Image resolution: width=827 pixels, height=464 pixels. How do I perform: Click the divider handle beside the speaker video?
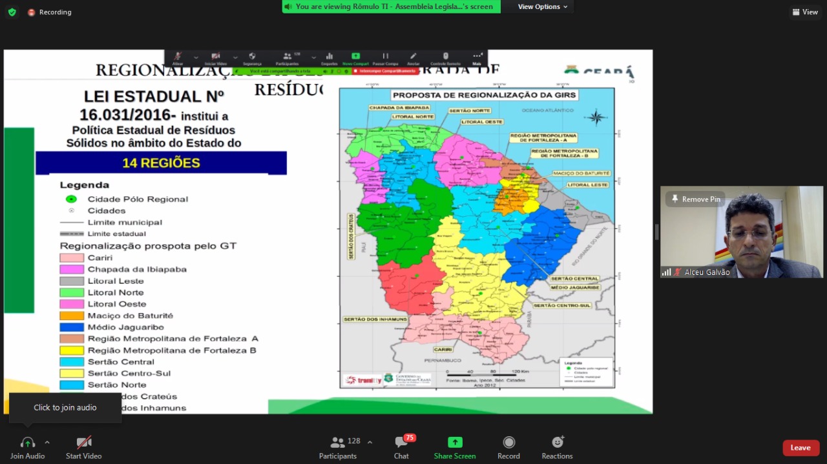pyautogui.click(x=656, y=232)
